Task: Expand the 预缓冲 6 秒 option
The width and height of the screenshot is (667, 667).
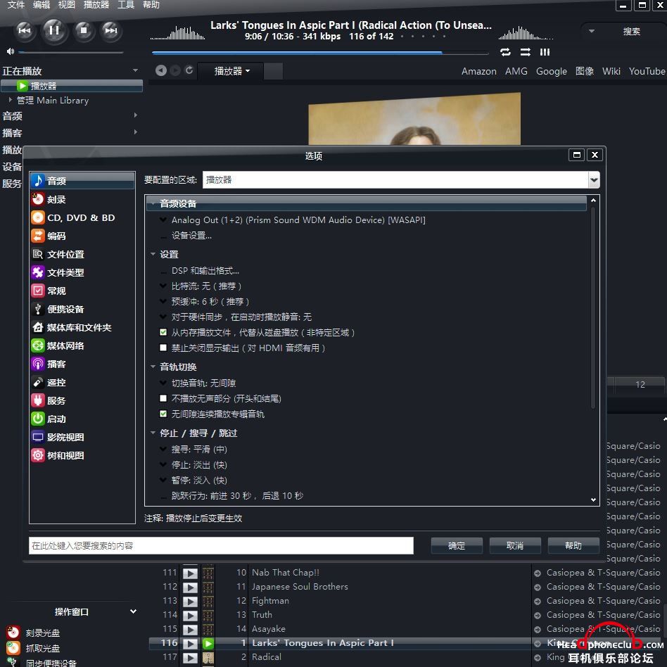Action: point(163,301)
